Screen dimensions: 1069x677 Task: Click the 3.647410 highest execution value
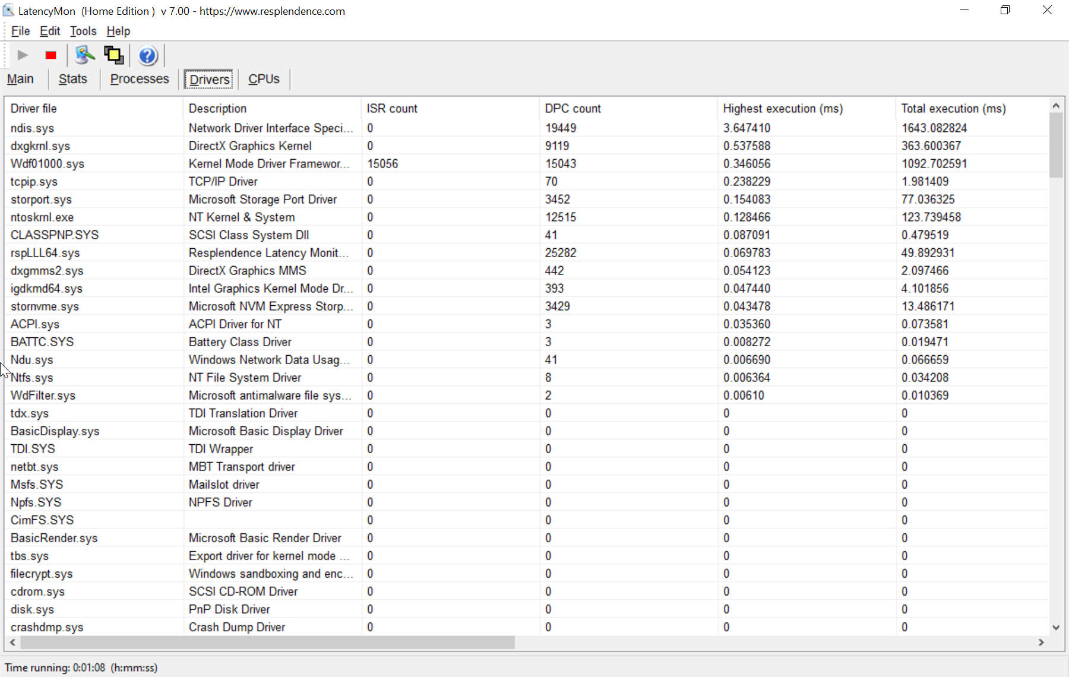point(747,128)
